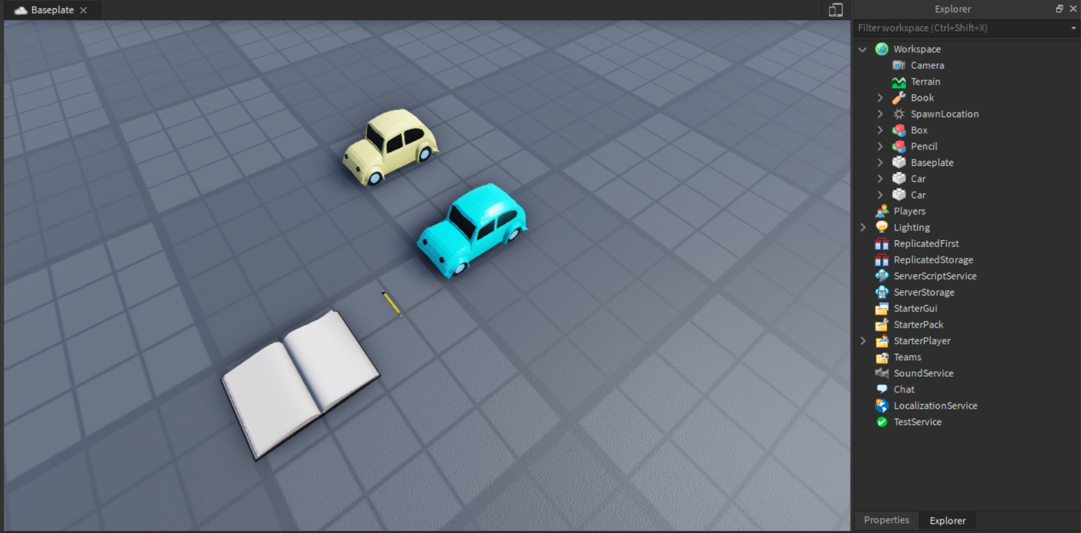Select the cyan car in the viewport
The width and height of the screenshot is (1081, 533).
(x=472, y=230)
